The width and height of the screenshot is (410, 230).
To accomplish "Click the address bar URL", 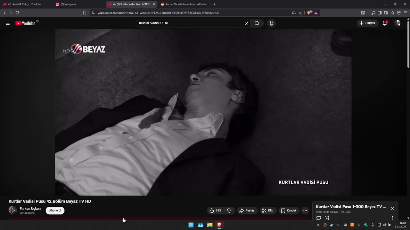I will (159, 13).
